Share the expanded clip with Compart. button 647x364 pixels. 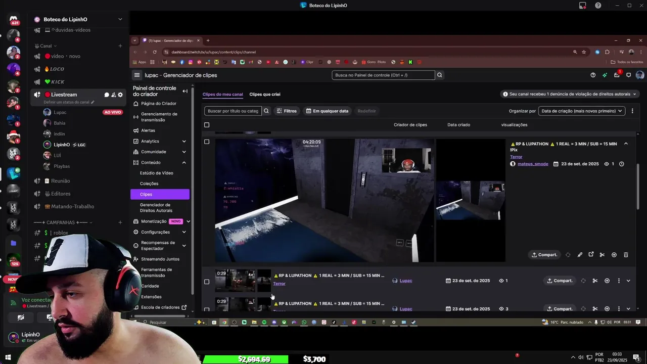point(543,255)
